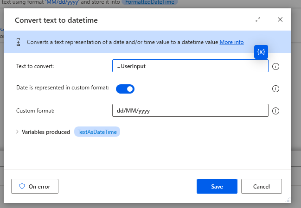Open the On error settings
The image size is (301, 208).
pos(35,186)
